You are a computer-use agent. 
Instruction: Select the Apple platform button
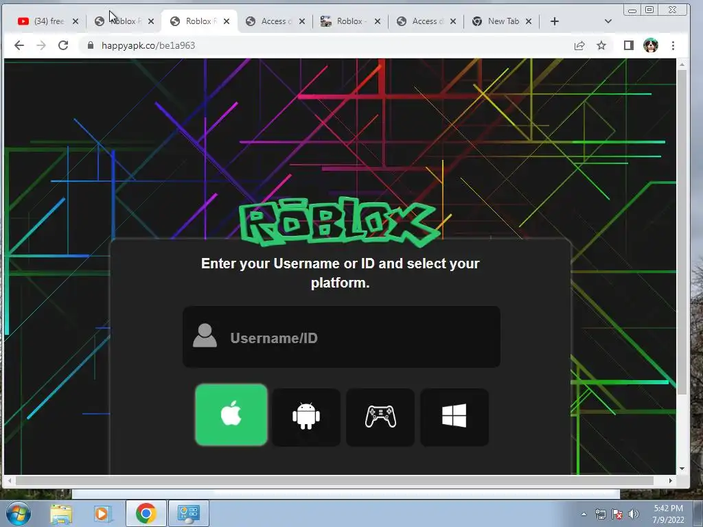231,414
